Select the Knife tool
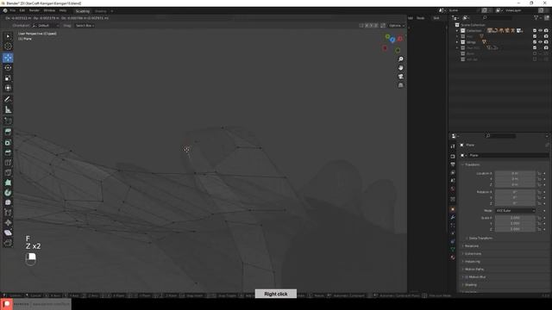This screenshot has height=310, width=552. (x=8, y=172)
